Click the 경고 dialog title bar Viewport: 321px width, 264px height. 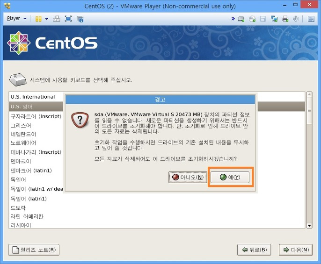[160, 100]
